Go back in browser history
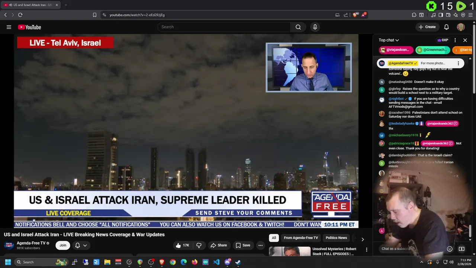Viewport: 476px width, 268px height. [5, 15]
